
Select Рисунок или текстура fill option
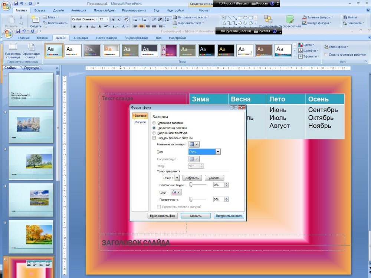pos(154,133)
